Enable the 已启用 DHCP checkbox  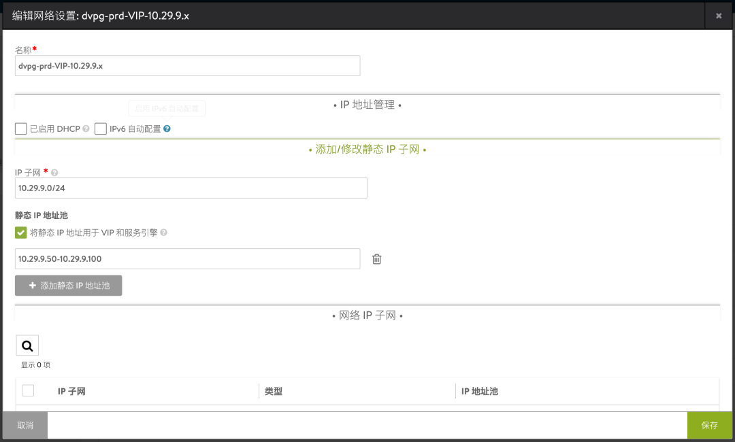point(21,129)
